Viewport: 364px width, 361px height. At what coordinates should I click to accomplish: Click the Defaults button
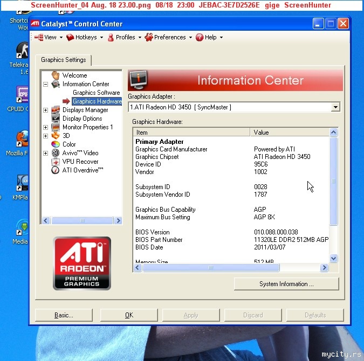(315, 315)
